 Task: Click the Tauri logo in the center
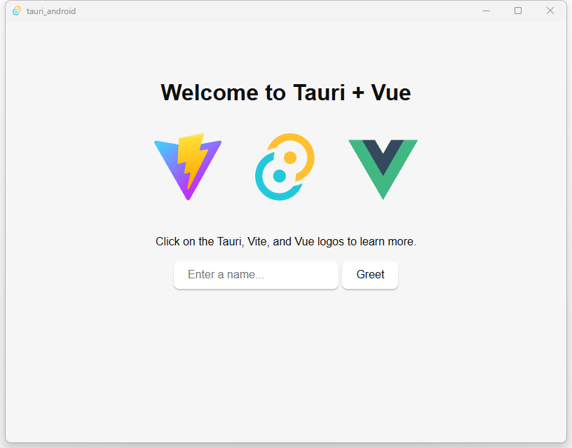pos(285,167)
